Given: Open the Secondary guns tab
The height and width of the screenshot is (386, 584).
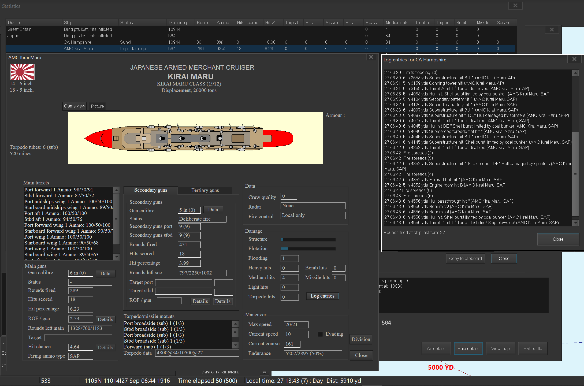Looking at the screenshot, I should (151, 190).
